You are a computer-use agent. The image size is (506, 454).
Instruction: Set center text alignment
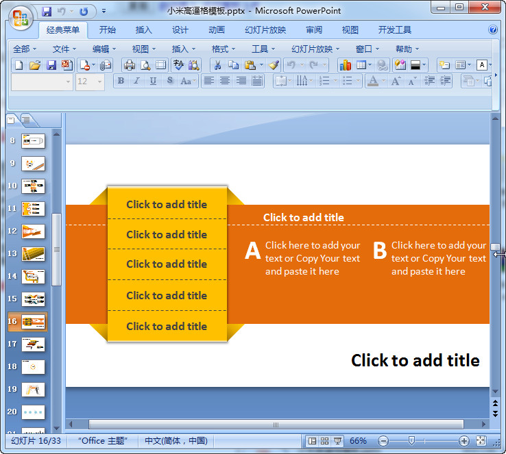[225, 81]
